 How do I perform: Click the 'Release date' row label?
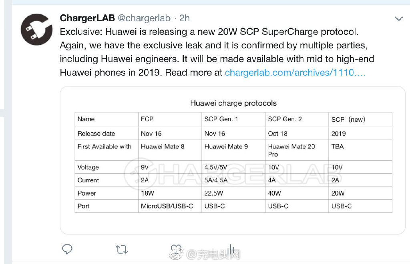(96, 134)
